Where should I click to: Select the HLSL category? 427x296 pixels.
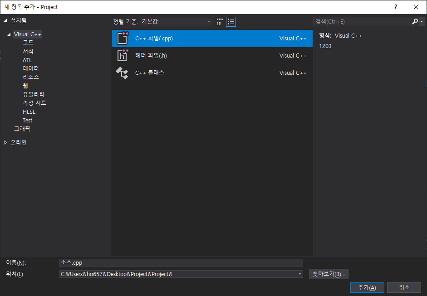click(x=29, y=112)
